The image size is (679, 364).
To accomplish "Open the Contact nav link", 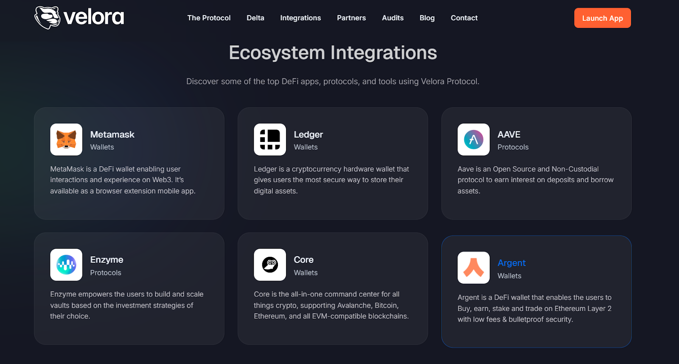I will click(464, 18).
